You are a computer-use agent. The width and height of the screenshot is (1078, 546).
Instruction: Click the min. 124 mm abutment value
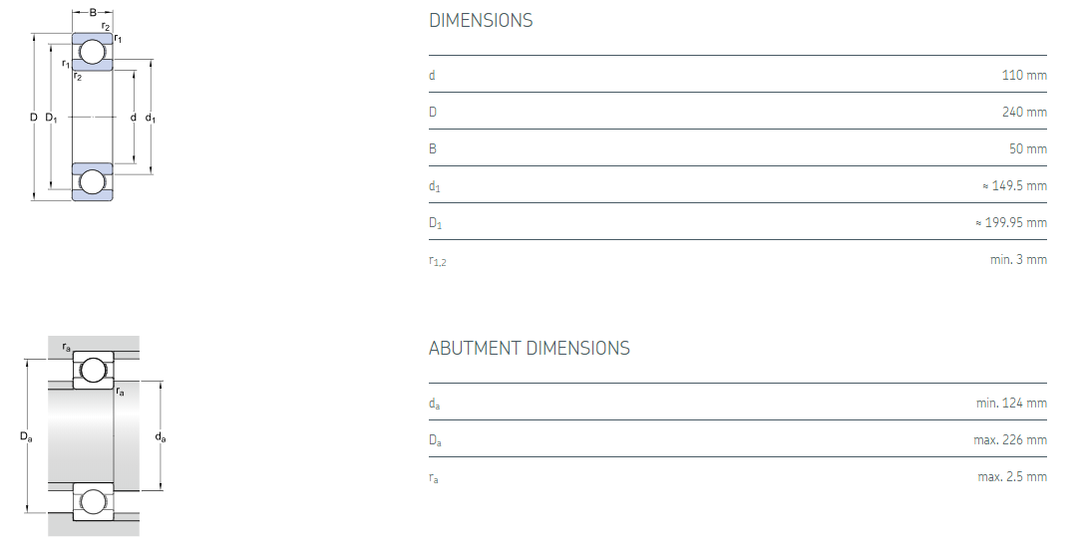(1011, 403)
